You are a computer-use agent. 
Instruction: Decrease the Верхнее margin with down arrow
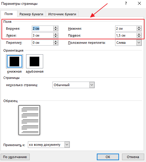(x=55, y=30)
